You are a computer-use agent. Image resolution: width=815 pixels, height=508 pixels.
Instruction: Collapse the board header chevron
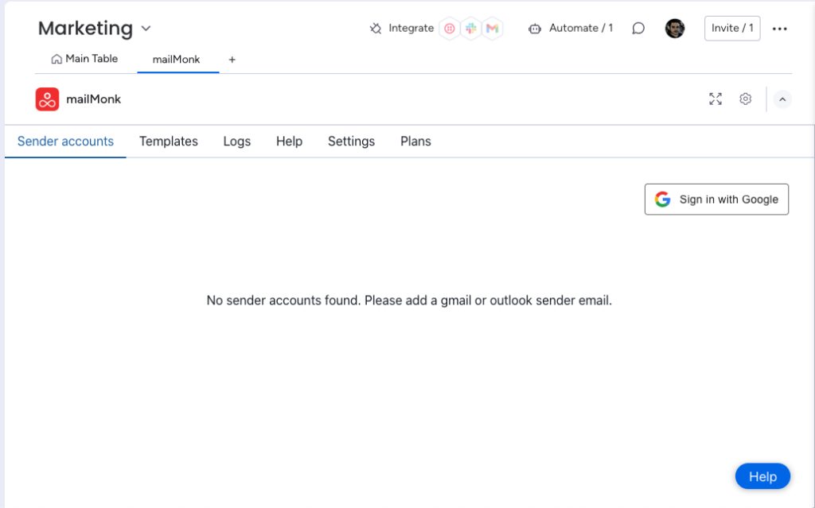click(782, 99)
